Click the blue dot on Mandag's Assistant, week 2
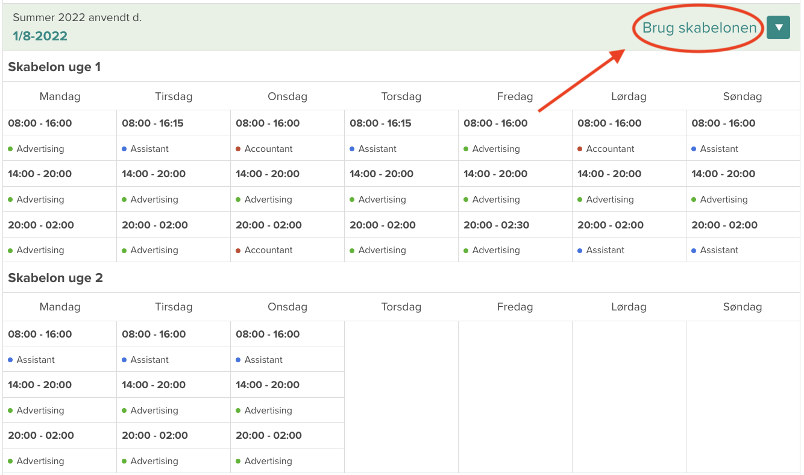Viewport: 804px width, 475px height. [x=10, y=360]
